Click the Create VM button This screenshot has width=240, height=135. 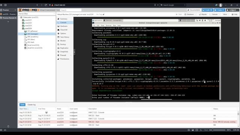(207, 10)
